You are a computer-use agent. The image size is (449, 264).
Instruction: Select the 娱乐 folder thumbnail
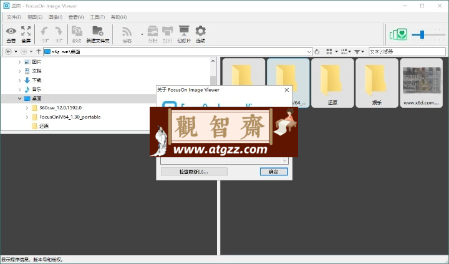pos(377,83)
